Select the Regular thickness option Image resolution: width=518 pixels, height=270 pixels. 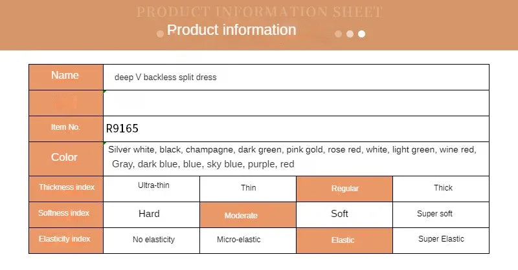(x=344, y=189)
